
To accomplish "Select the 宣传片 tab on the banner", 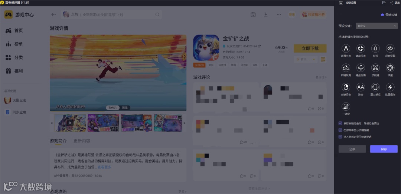I will click(x=112, y=108).
